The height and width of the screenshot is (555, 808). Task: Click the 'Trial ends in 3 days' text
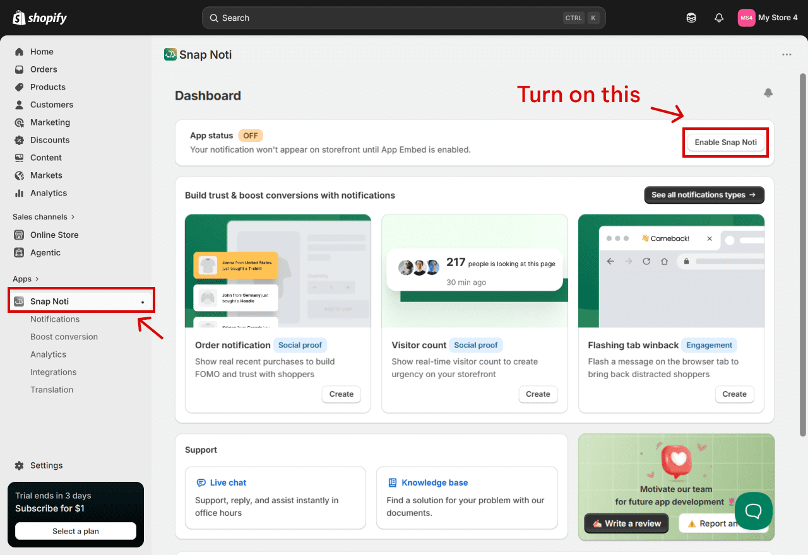coord(53,496)
